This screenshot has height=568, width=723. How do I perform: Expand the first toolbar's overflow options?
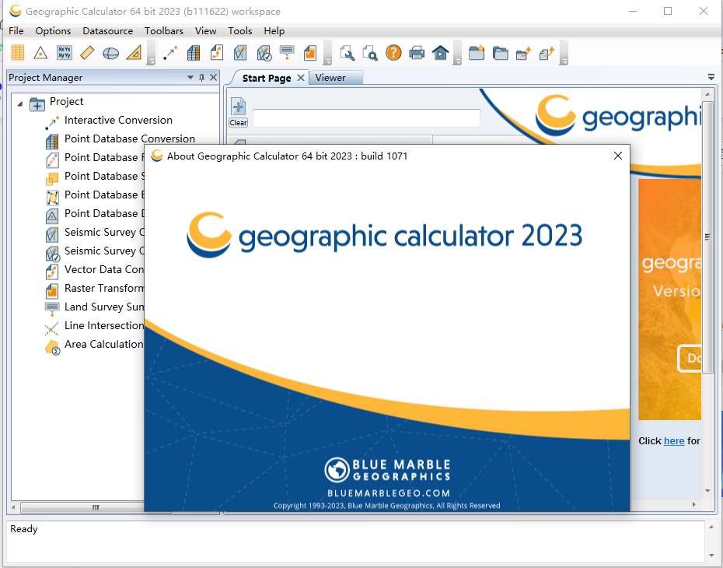[151, 61]
